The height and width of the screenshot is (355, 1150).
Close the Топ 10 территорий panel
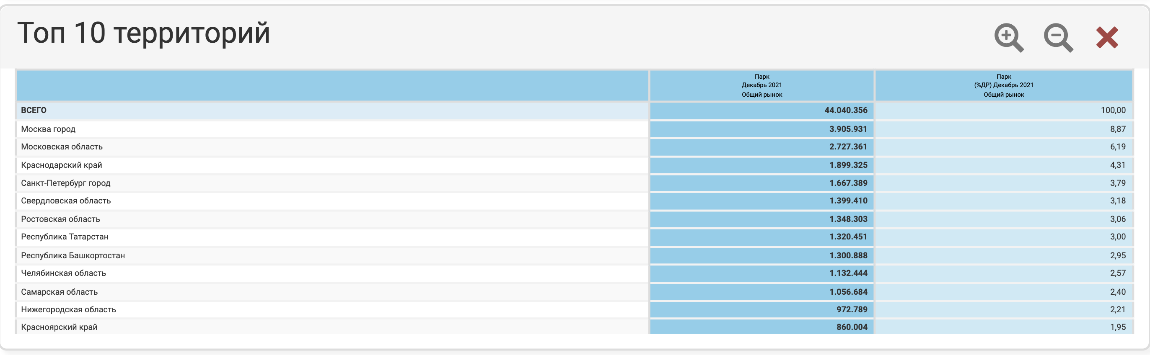[x=1107, y=37]
